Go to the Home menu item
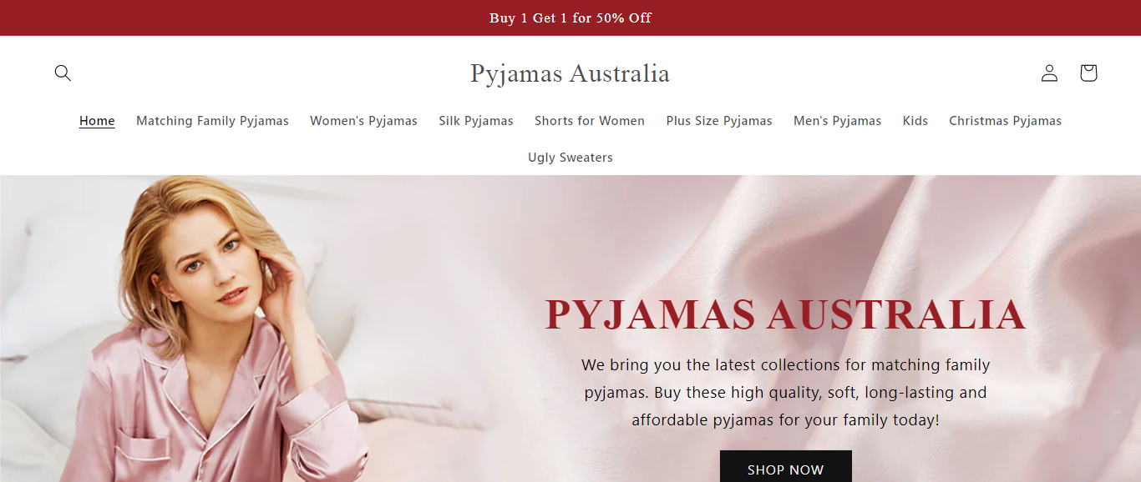The width and height of the screenshot is (1141, 482). pyautogui.click(x=97, y=121)
